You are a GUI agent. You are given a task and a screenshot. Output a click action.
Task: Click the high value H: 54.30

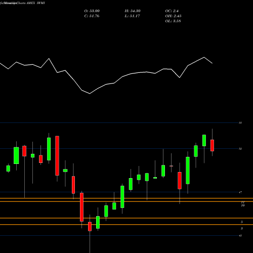133,11
